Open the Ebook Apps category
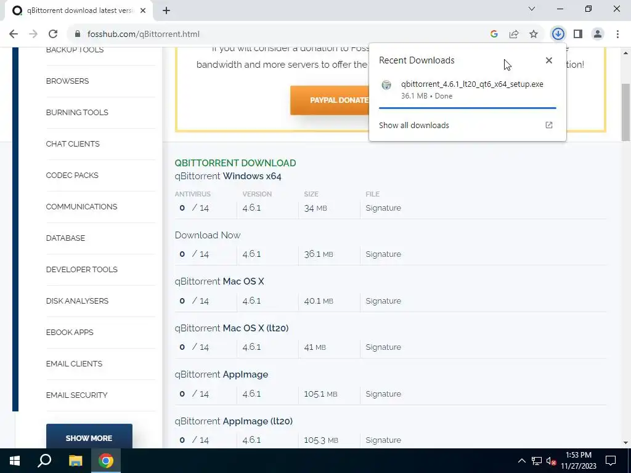 tap(70, 332)
